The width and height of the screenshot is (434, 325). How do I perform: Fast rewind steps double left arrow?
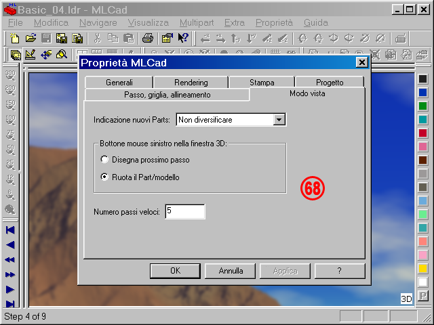tap(10, 260)
